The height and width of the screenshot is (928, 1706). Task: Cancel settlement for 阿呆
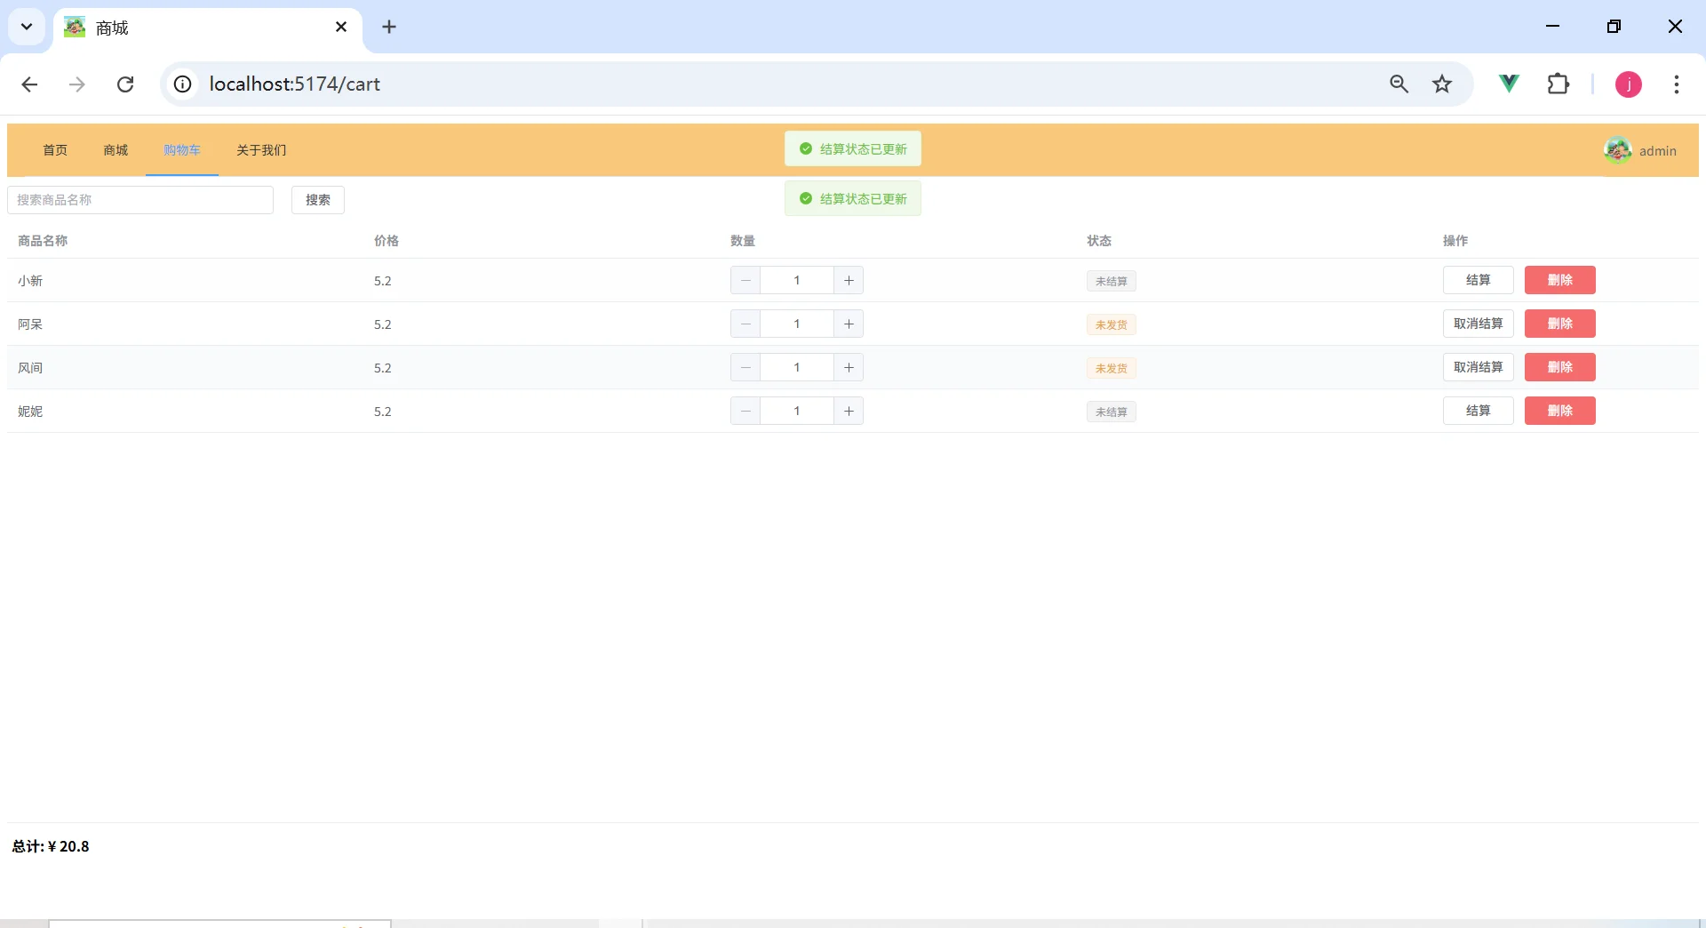point(1478,324)
